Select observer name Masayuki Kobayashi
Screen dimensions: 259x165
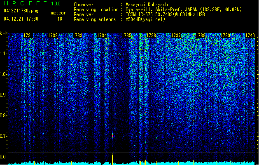[x=148, y=5]
